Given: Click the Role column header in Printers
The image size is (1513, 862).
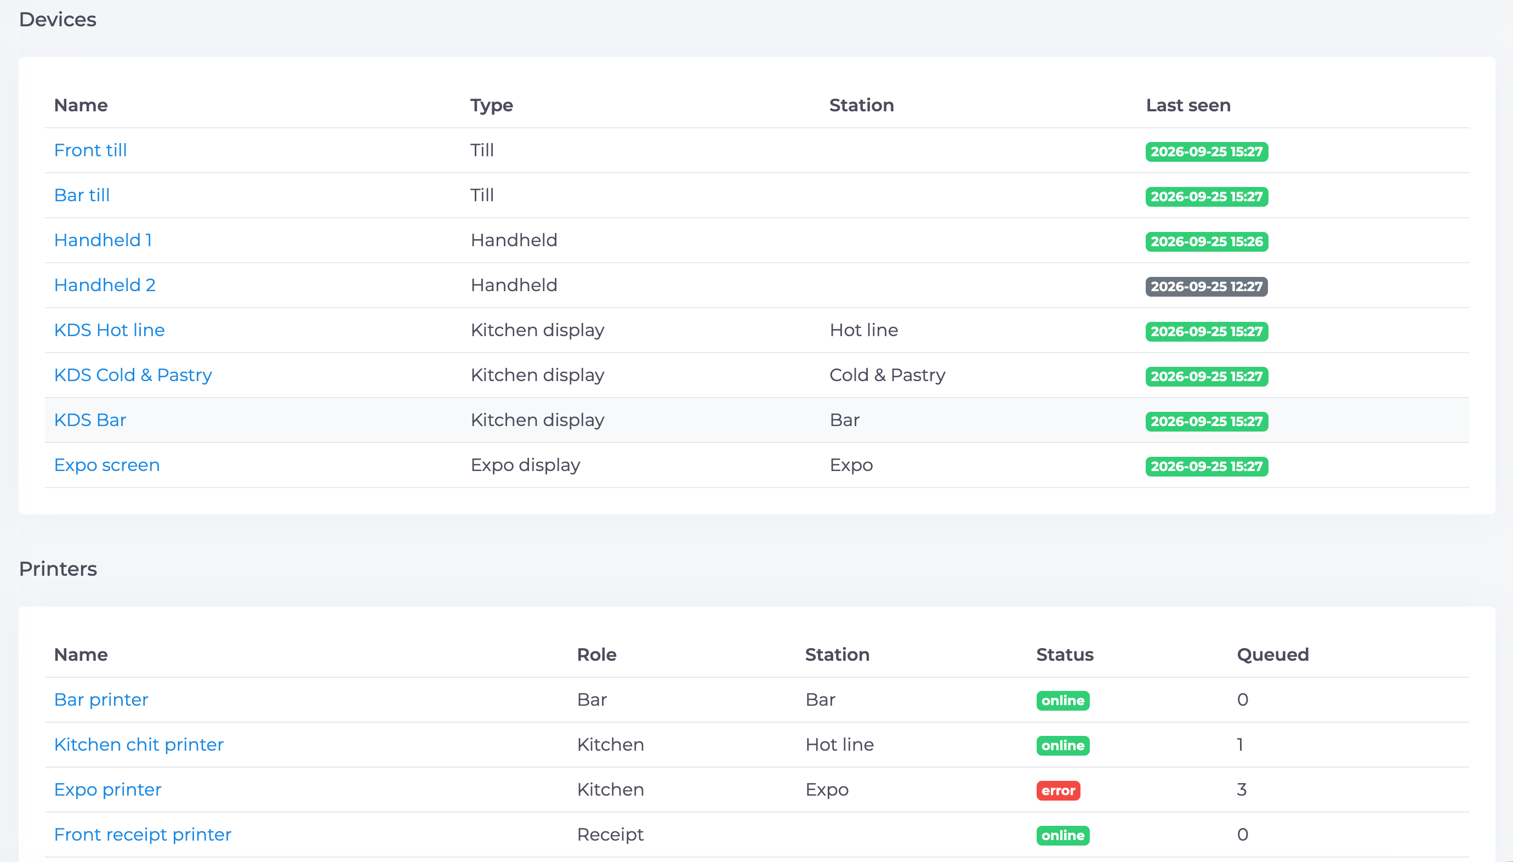Looking at the screenshot, I should pos(596,655).
